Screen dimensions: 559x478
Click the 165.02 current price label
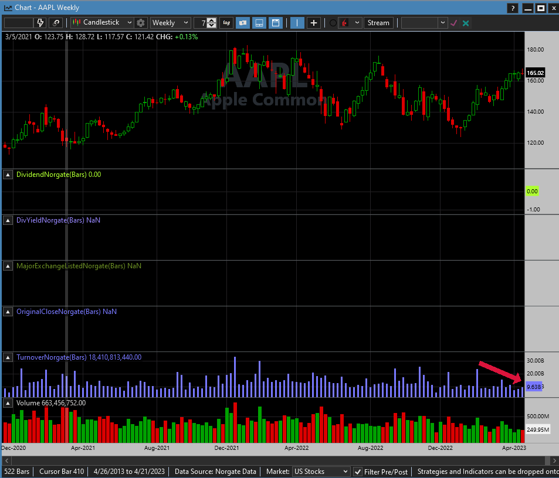pos(535,73)
